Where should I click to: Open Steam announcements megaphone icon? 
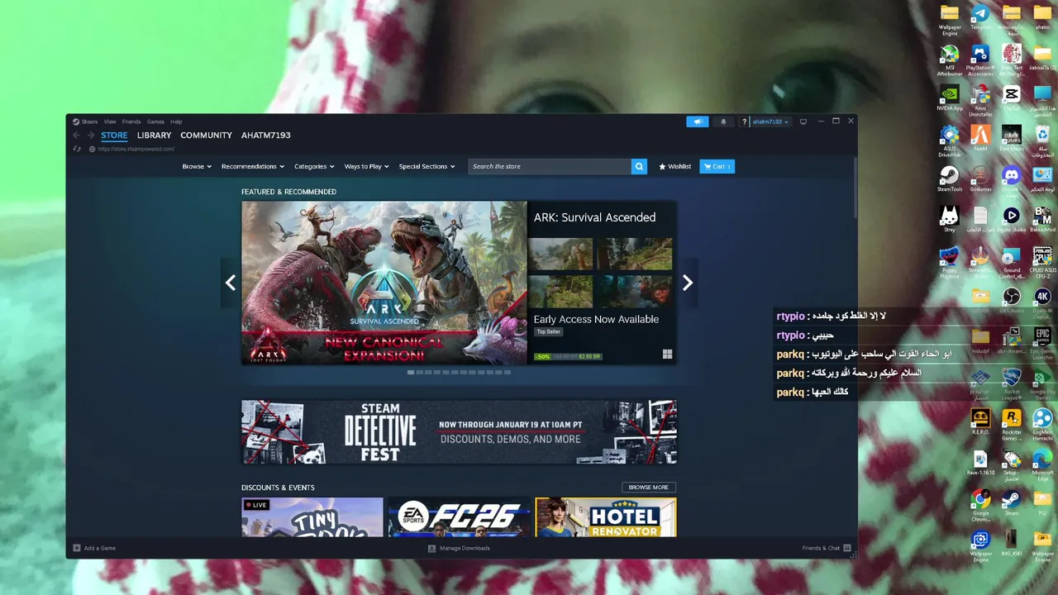(x=697, y=121)
